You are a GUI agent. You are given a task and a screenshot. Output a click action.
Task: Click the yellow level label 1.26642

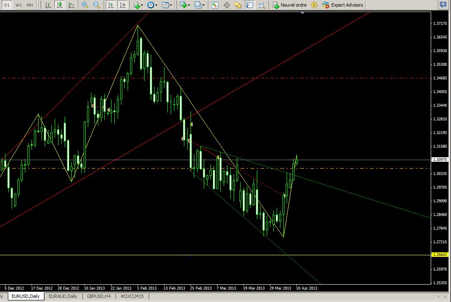[440, 254]
